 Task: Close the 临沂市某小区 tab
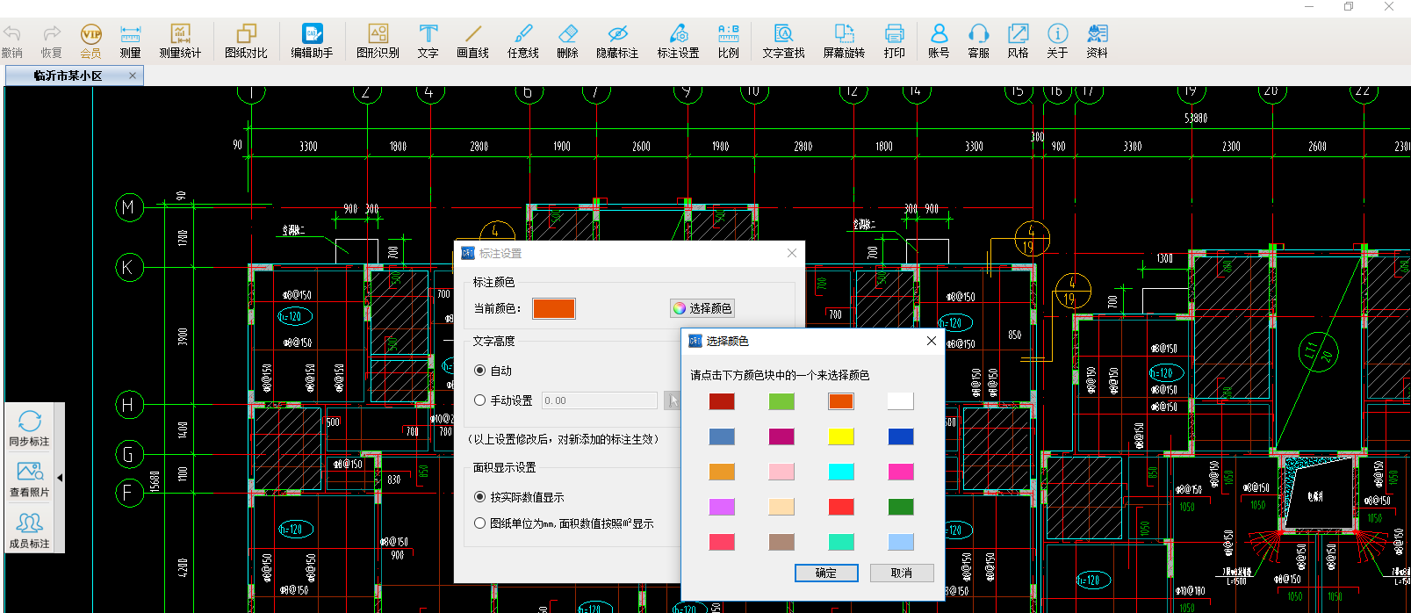133,76
